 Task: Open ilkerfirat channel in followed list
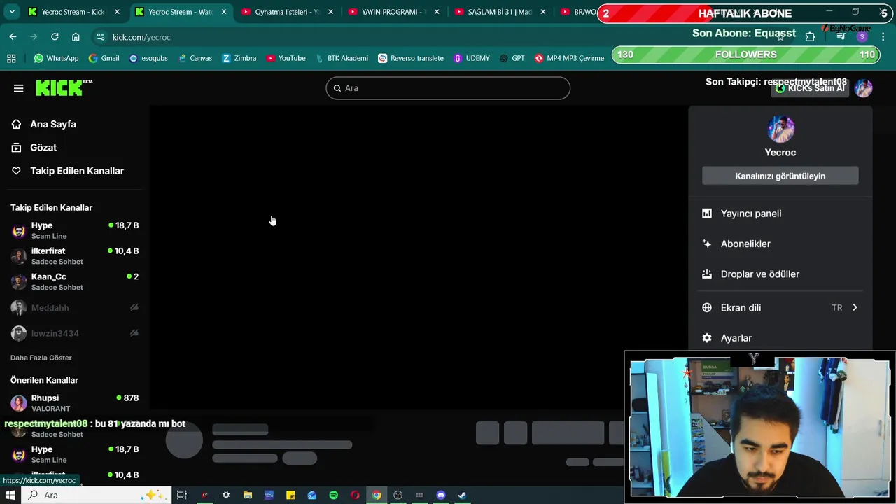pyautogui.click(x=74, y=256)
